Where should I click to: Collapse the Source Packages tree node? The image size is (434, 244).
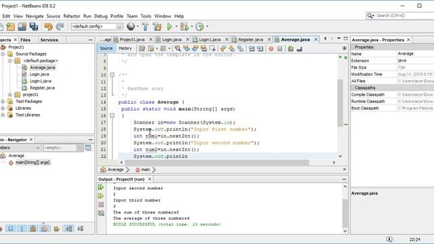pyautogui.click(x=3, y=54)
